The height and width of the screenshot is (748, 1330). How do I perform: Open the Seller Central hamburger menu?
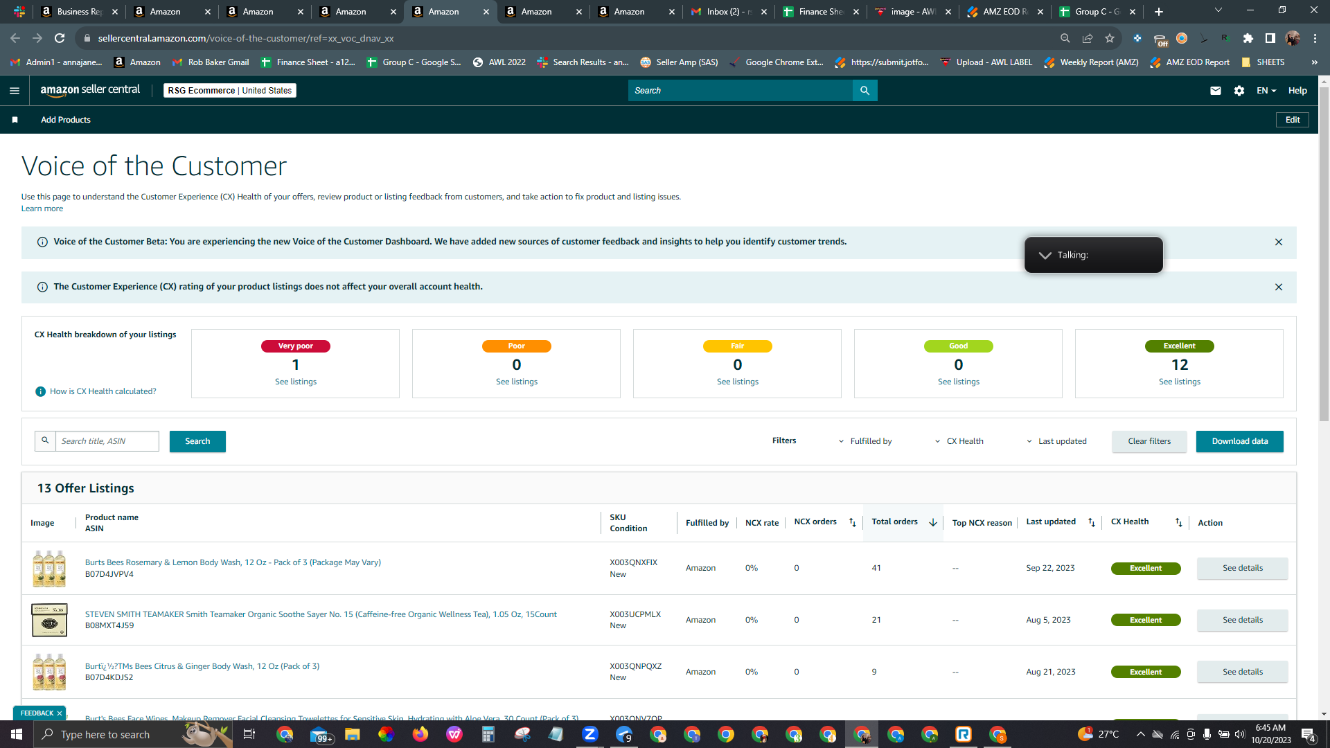pos(15,91)
